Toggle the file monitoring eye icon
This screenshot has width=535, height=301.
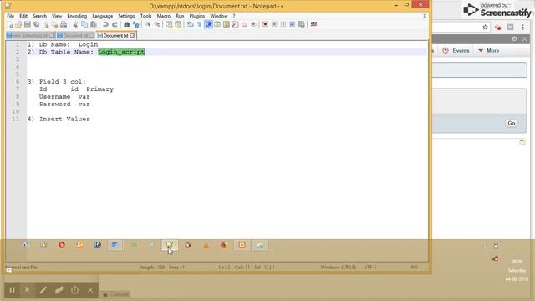tap(253, 24)
